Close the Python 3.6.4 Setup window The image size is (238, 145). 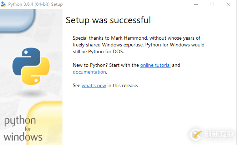228,4
